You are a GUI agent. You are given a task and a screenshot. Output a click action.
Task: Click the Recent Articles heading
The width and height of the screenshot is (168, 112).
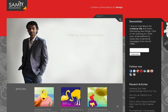pos(138,84)
